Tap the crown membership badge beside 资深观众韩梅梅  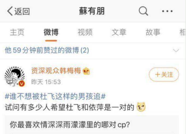point(86,71)
